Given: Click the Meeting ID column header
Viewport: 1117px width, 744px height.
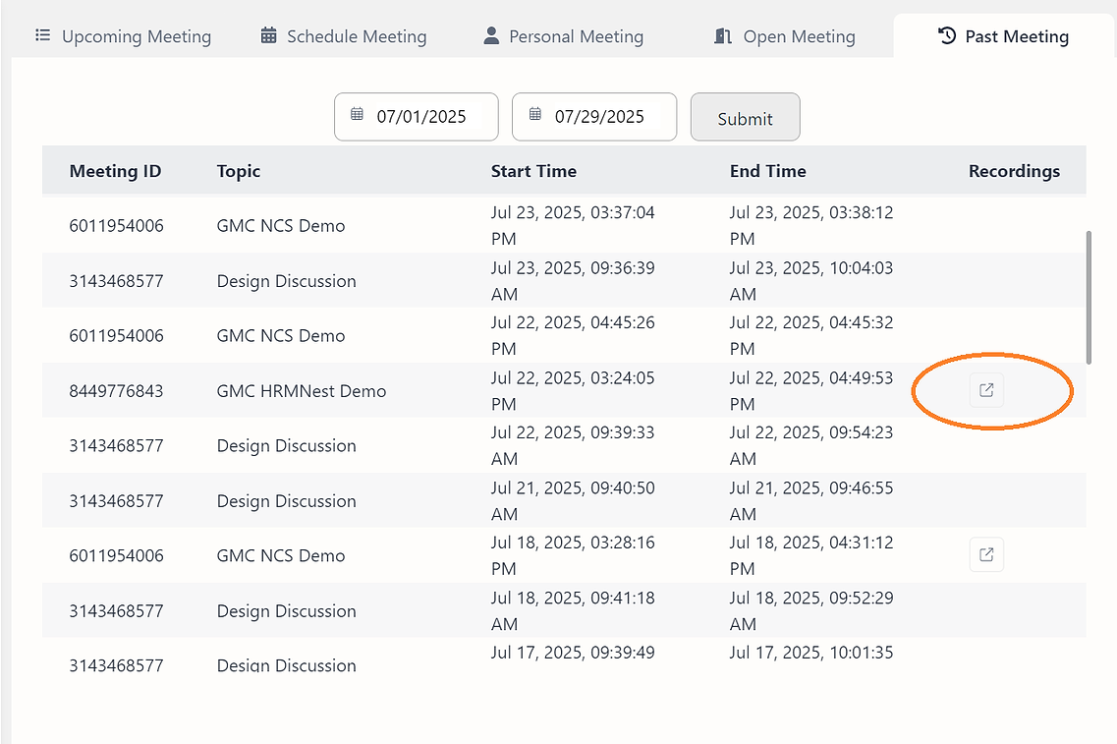Looking at the screenshot, I should coord(115,171).
